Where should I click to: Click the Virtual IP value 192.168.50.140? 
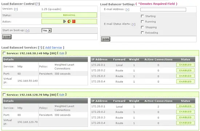click(28, 81)
